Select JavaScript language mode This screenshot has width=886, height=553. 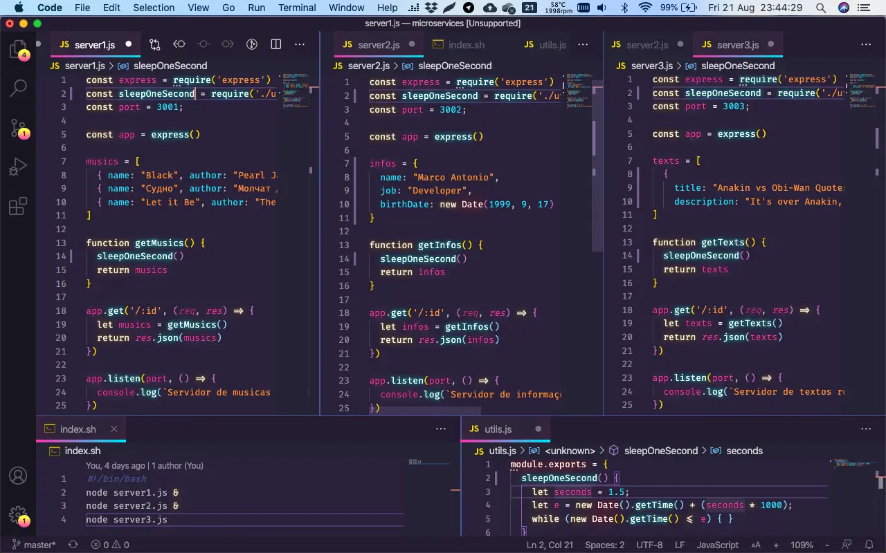pyautogui.click(x=717, y=545)
